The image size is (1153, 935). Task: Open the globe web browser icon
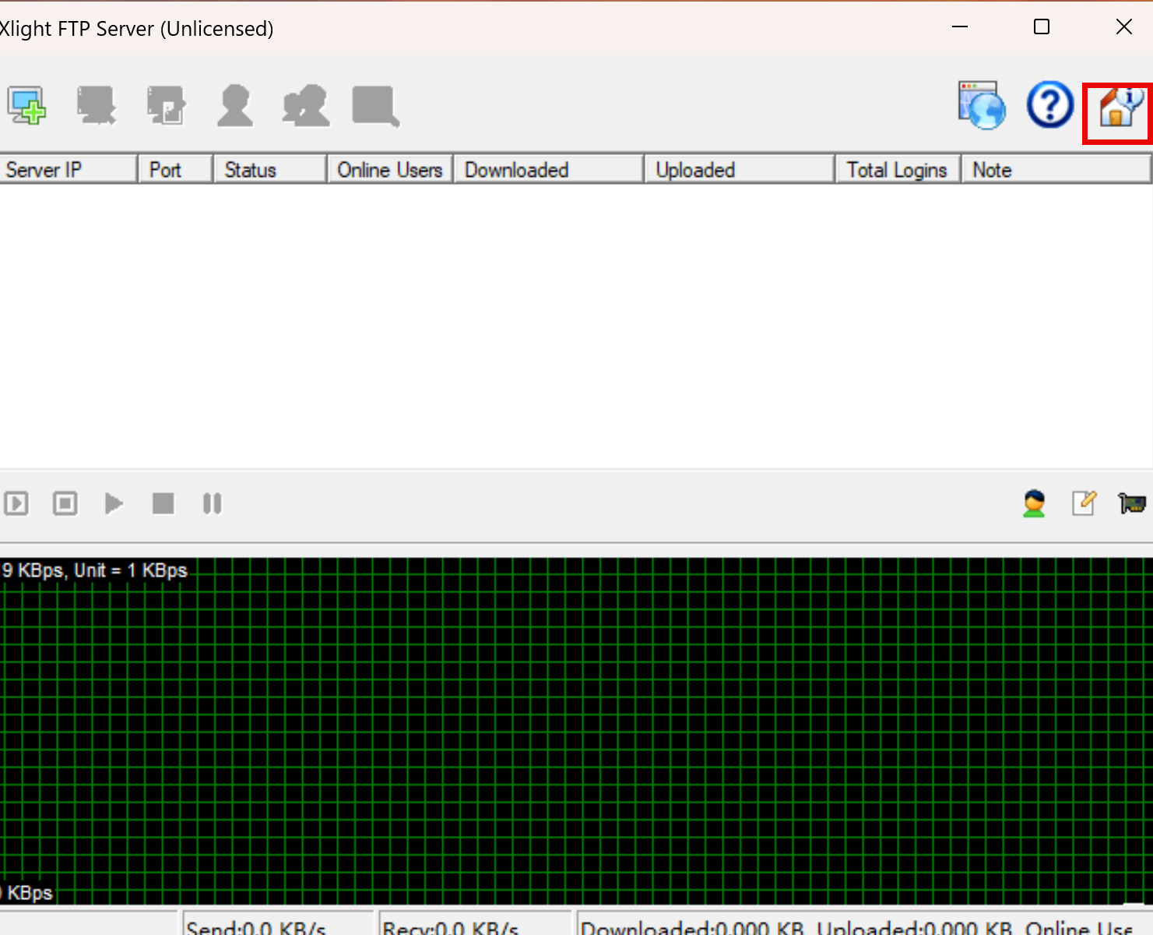[981, 105]
